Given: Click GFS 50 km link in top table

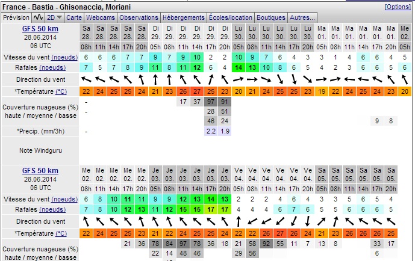Looking at the screenshot, I should [40, 29].
